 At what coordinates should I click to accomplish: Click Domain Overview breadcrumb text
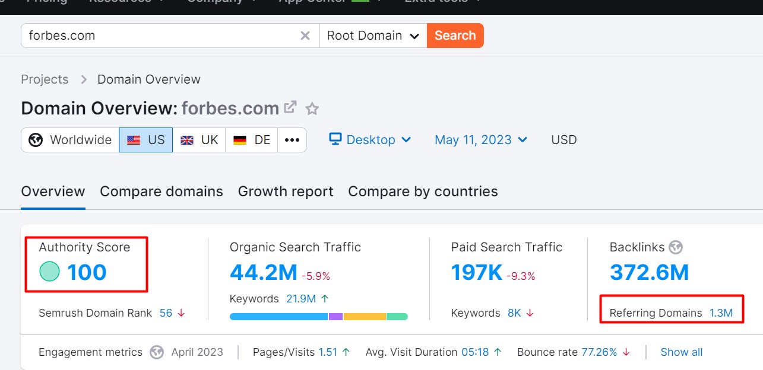coord(149,79)
